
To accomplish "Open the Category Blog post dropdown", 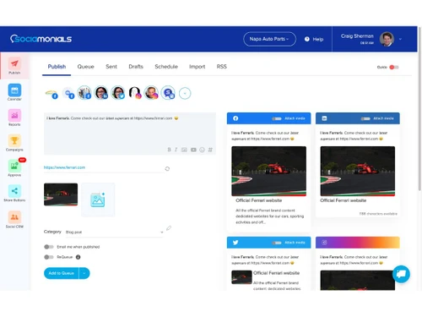I will click(x=114, y=232).
